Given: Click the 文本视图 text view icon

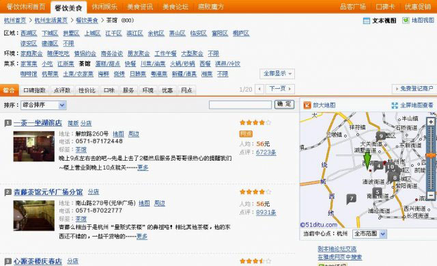Looking at the screenshot, I should [367, 21].
